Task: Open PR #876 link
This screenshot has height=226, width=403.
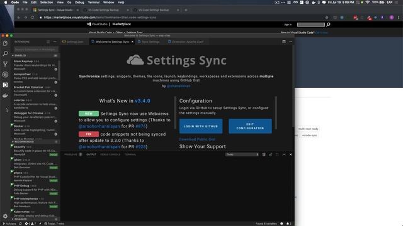Action: (x=140, y=126)
